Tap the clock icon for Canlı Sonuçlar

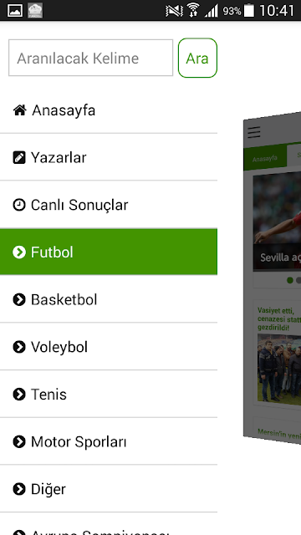(19, 205)
